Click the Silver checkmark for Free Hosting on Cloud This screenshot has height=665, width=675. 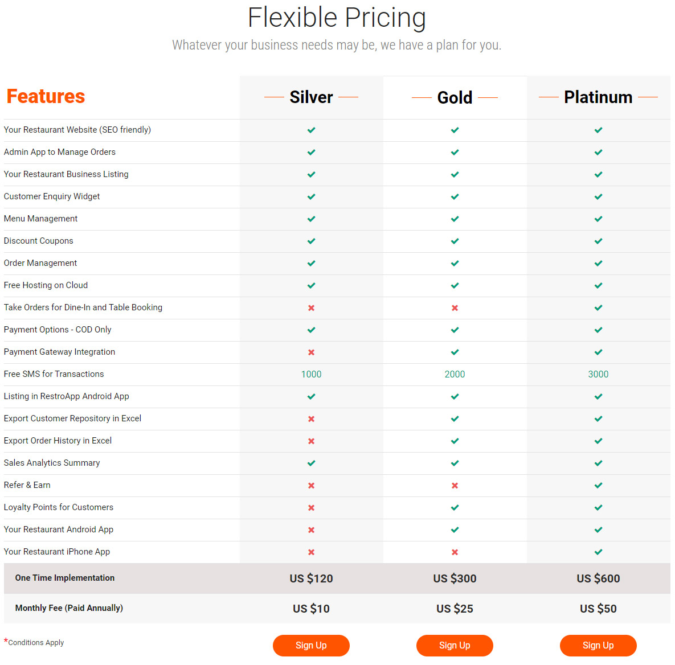pos(311,286)
